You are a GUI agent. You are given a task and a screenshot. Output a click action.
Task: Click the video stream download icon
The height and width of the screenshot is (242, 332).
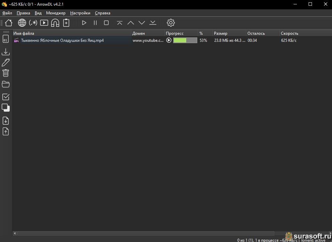44,23
